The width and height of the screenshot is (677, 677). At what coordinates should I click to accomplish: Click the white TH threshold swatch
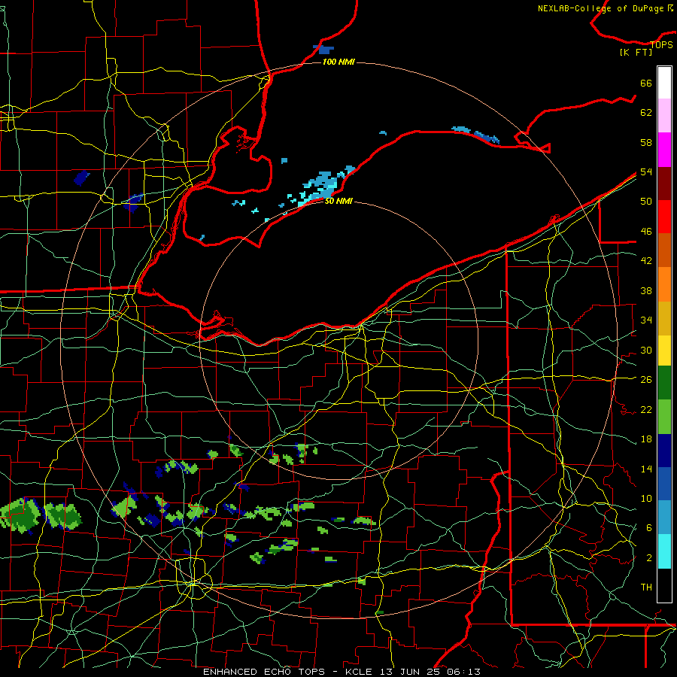click(664, 585)
